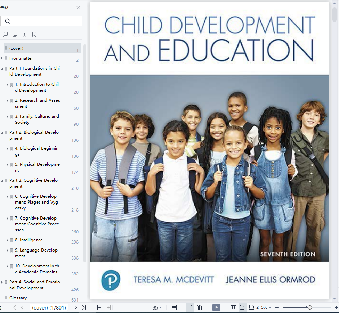Go forward to next view icon

point(108,307)
